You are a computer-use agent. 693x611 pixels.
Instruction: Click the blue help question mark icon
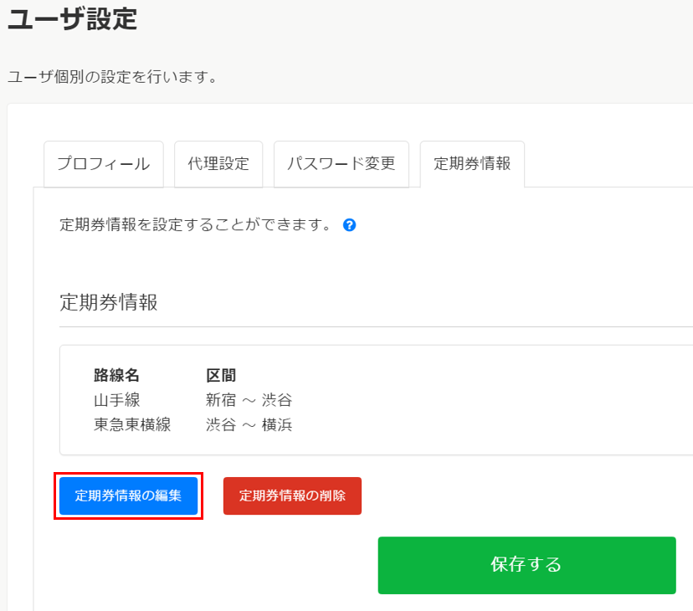tap(350, 225)
